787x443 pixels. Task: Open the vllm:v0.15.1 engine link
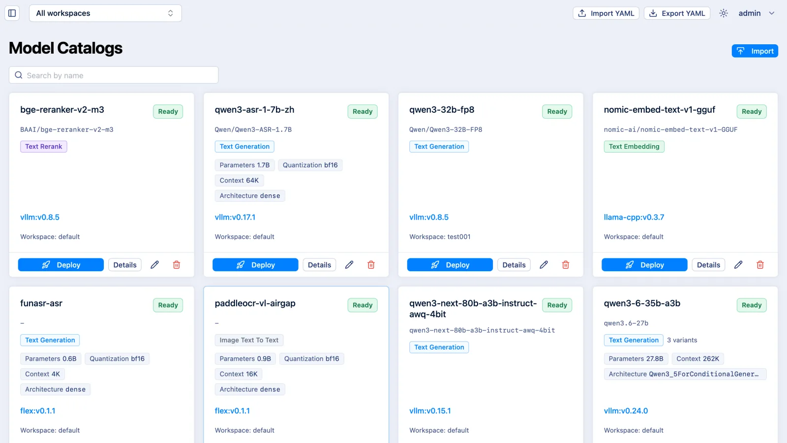pos(430,411)
